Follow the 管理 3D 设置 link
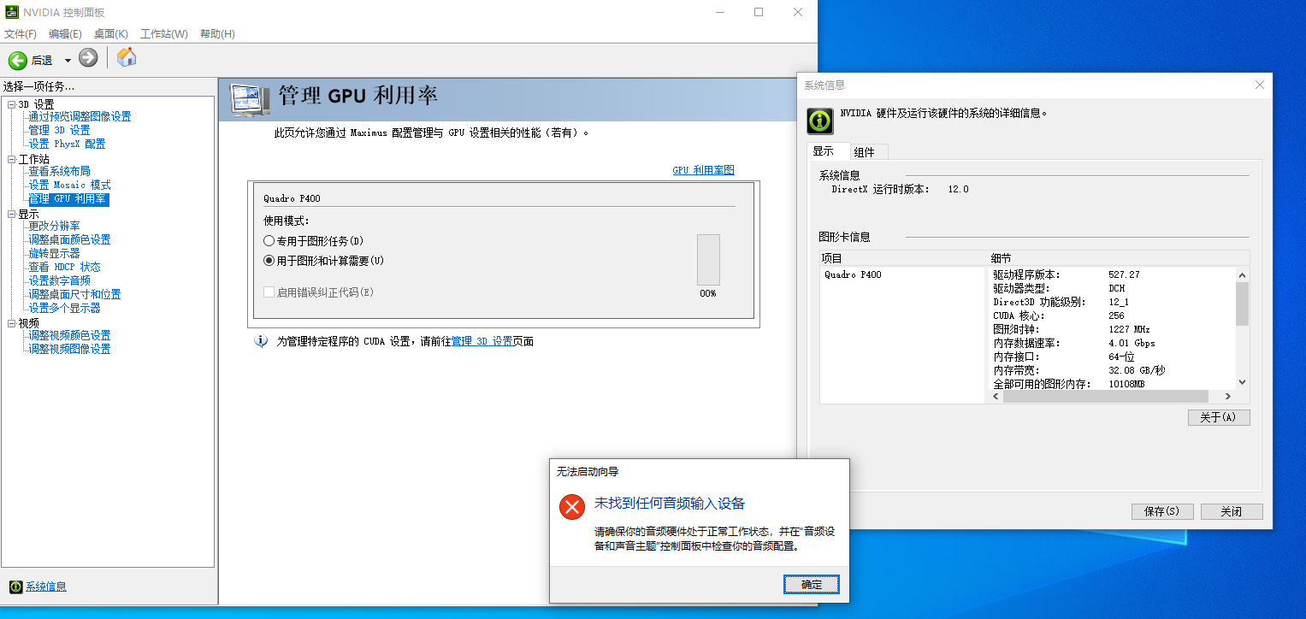Screen dimensions: 1306x619 pos(482,341)
